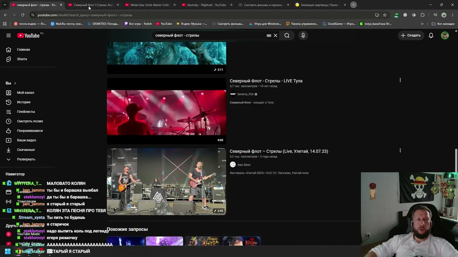Open Все игры - Twitch bookmark
Image resolution: width=458 pixels, height=257 pixels.
[138, 24]
